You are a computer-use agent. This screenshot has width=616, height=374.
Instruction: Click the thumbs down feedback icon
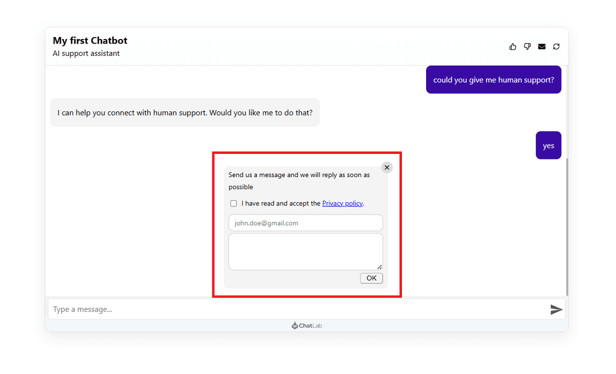[527, 47]
